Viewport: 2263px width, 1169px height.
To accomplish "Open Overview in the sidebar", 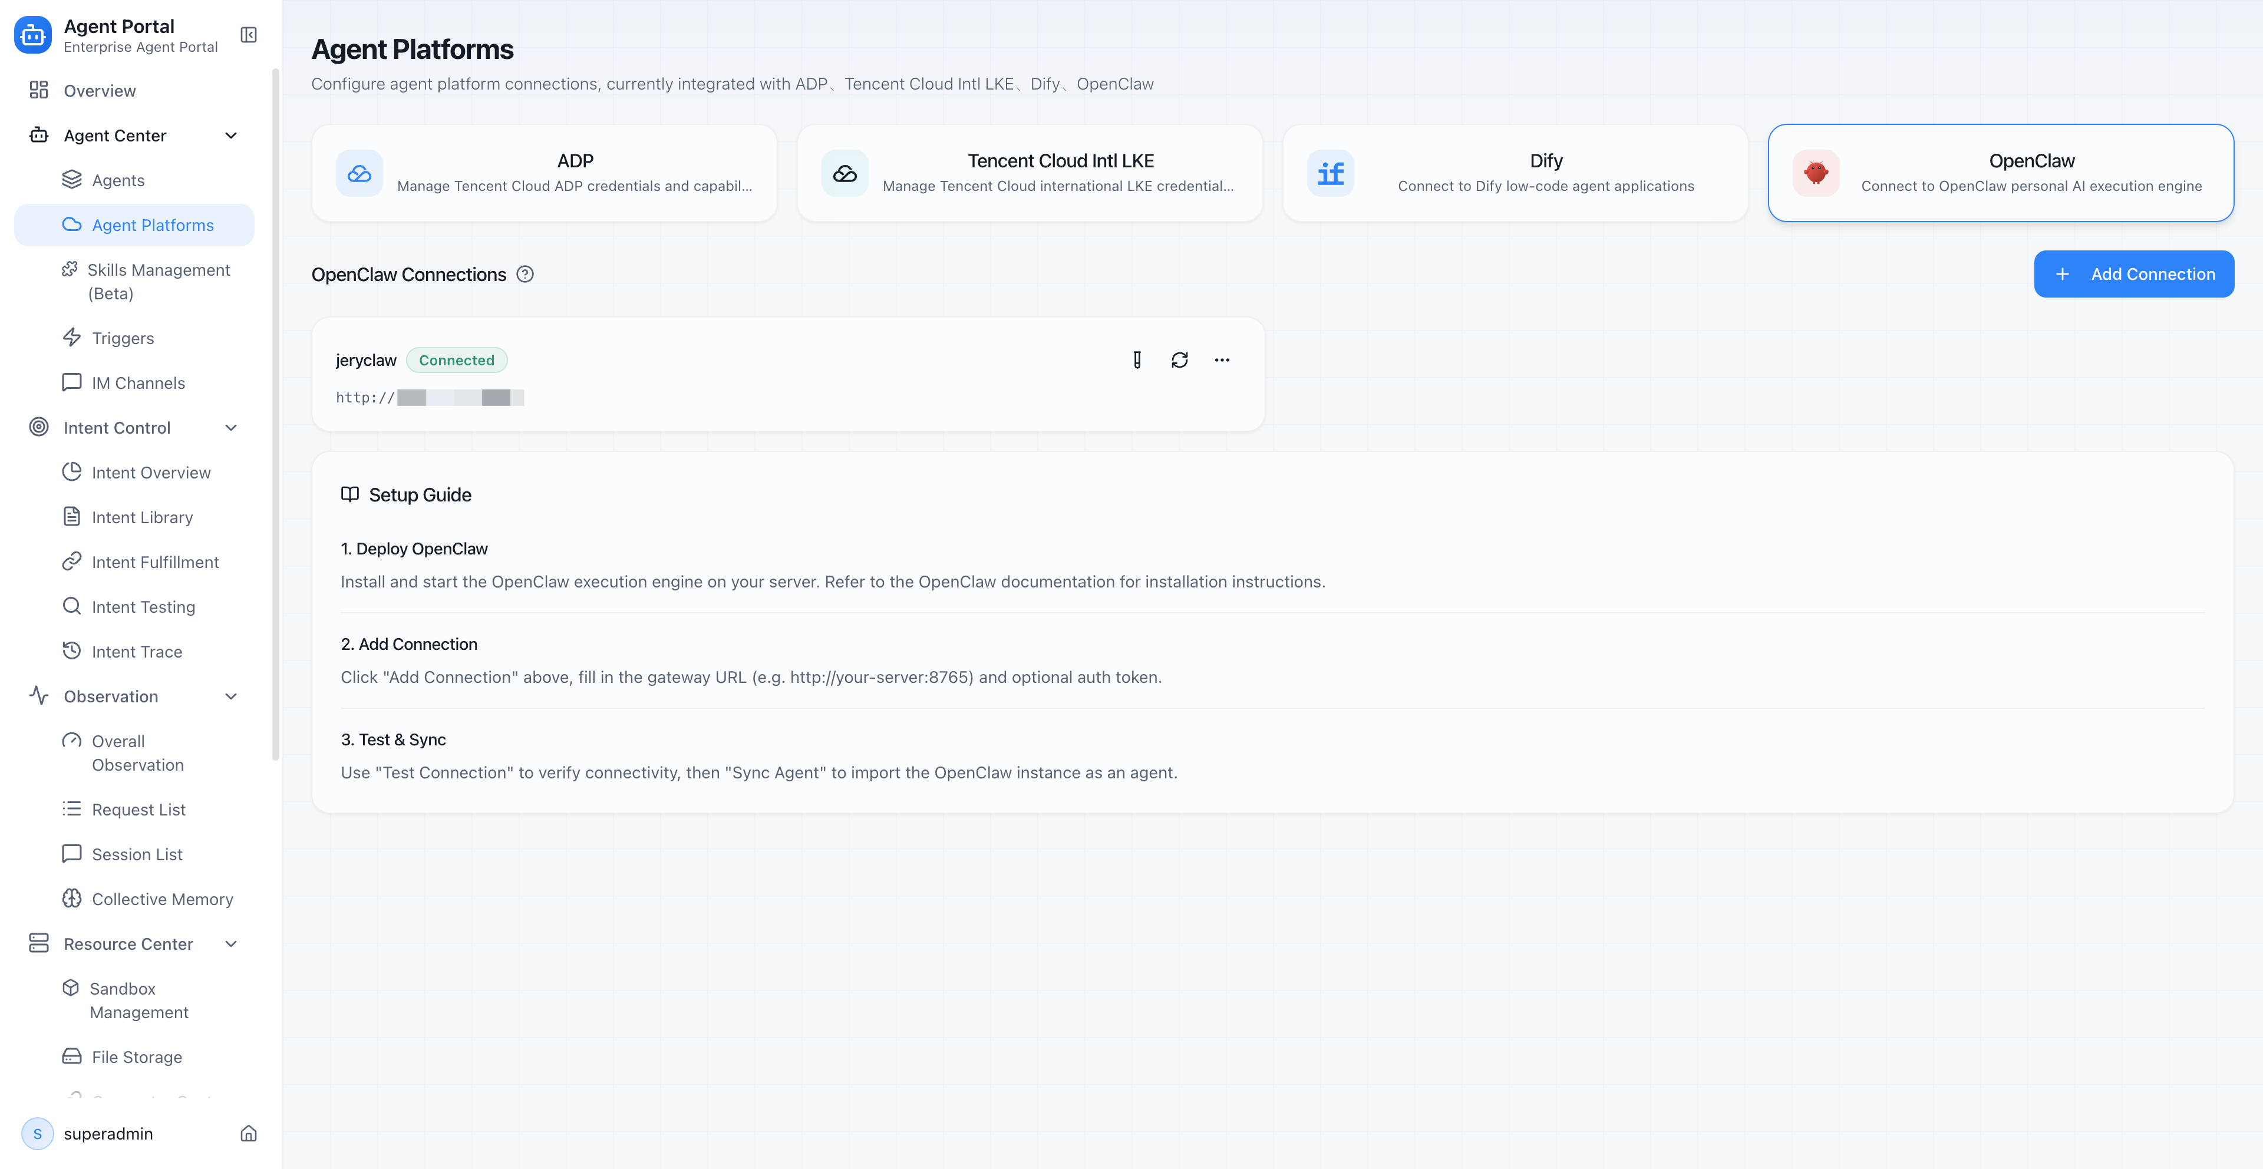I will (99, 91).
